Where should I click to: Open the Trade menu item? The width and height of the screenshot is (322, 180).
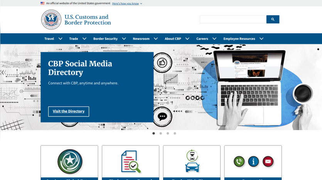pos(74,39)
